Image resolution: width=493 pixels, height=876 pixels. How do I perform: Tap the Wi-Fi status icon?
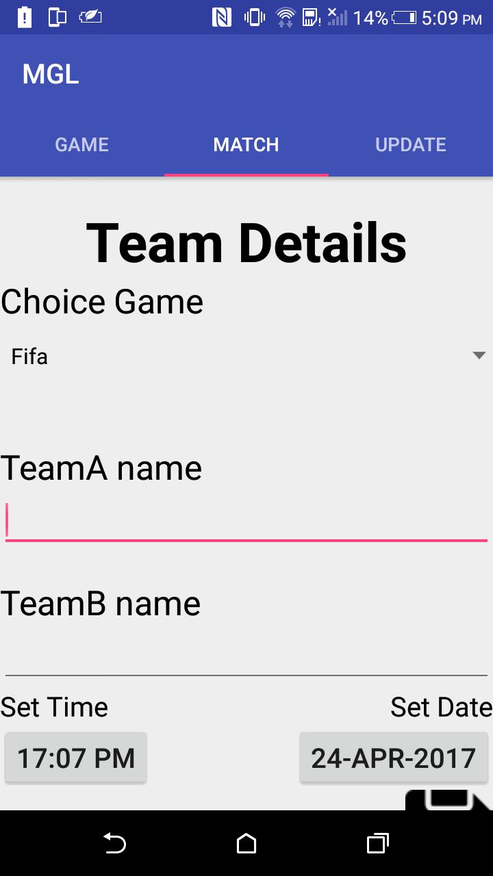286,17
